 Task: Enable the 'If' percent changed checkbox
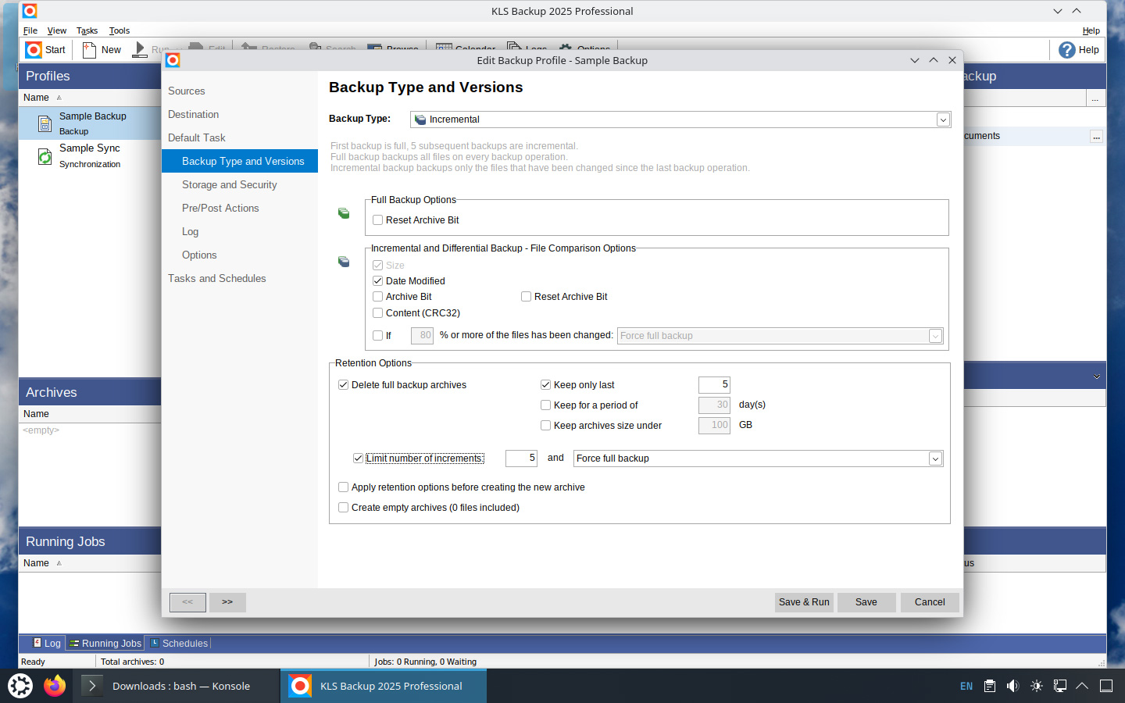[x=378, y=336]
